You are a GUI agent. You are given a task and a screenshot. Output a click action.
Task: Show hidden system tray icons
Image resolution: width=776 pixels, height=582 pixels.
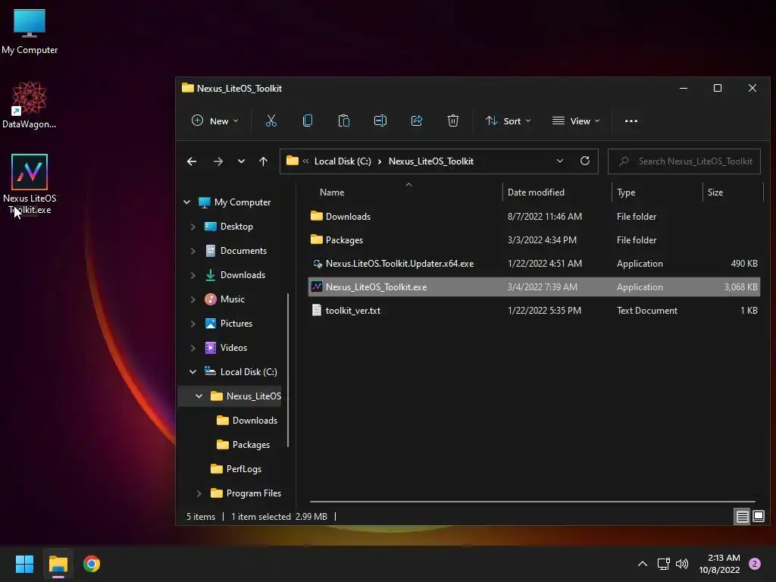click(x=643, y=564)
